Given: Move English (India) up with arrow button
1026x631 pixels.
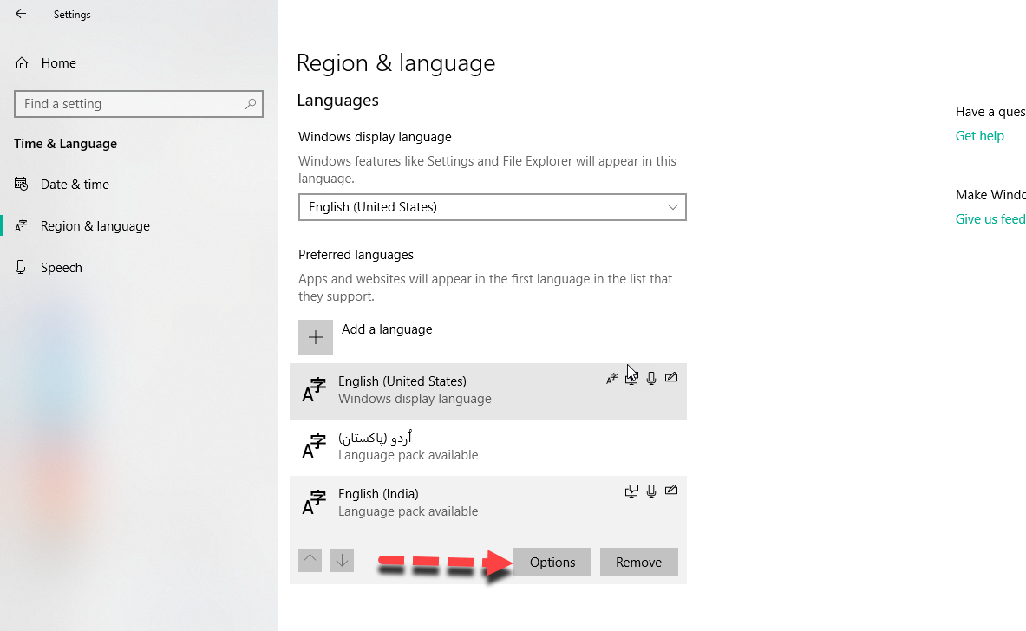Looking at the screenshot, I should tap(310, 561).
